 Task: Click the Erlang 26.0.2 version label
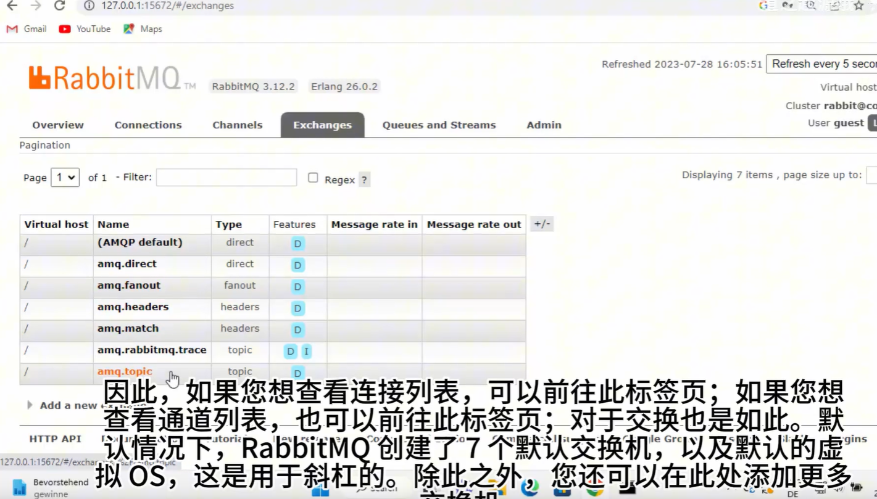coord(344,86)
